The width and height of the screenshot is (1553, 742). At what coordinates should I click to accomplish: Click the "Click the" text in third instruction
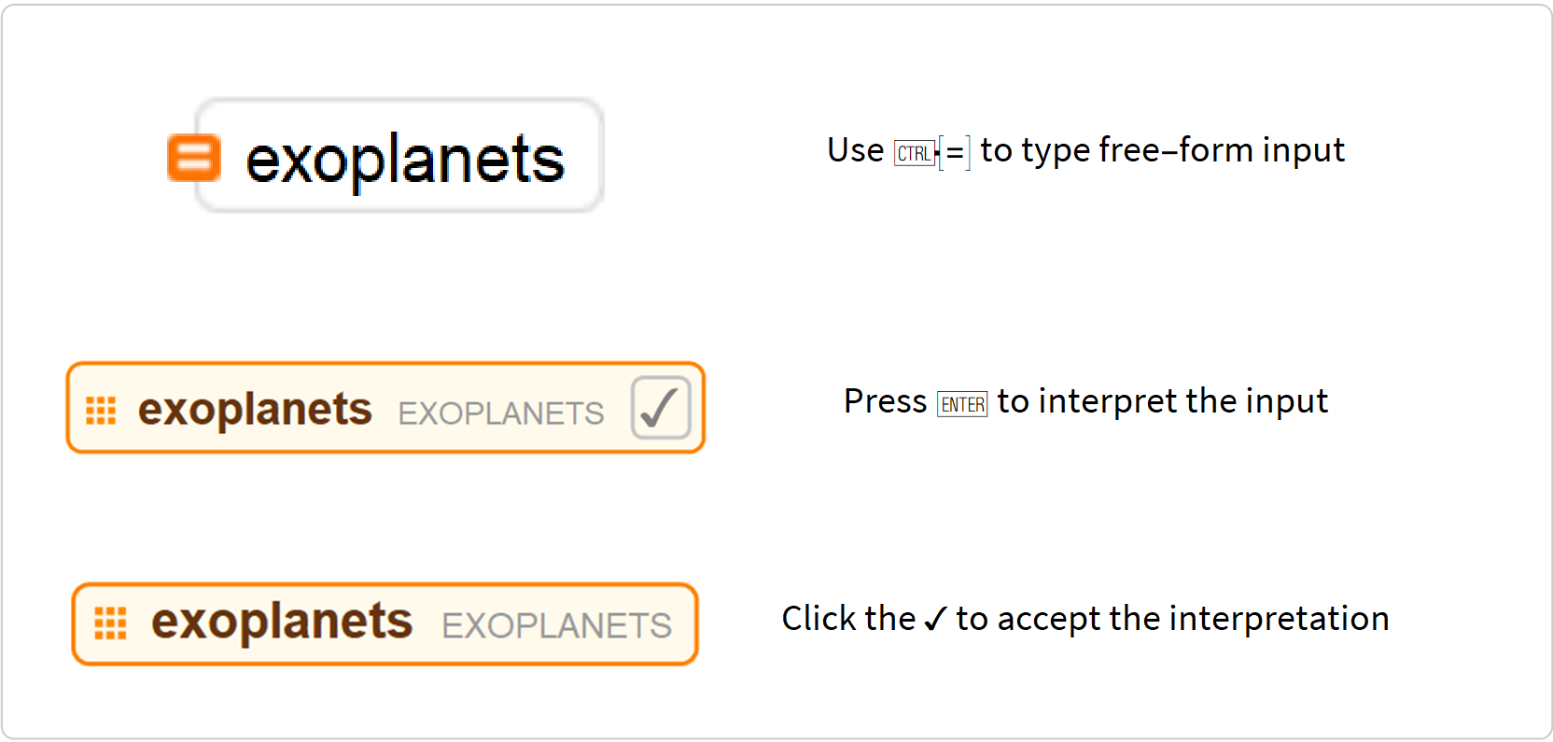(x=848, y=619)
